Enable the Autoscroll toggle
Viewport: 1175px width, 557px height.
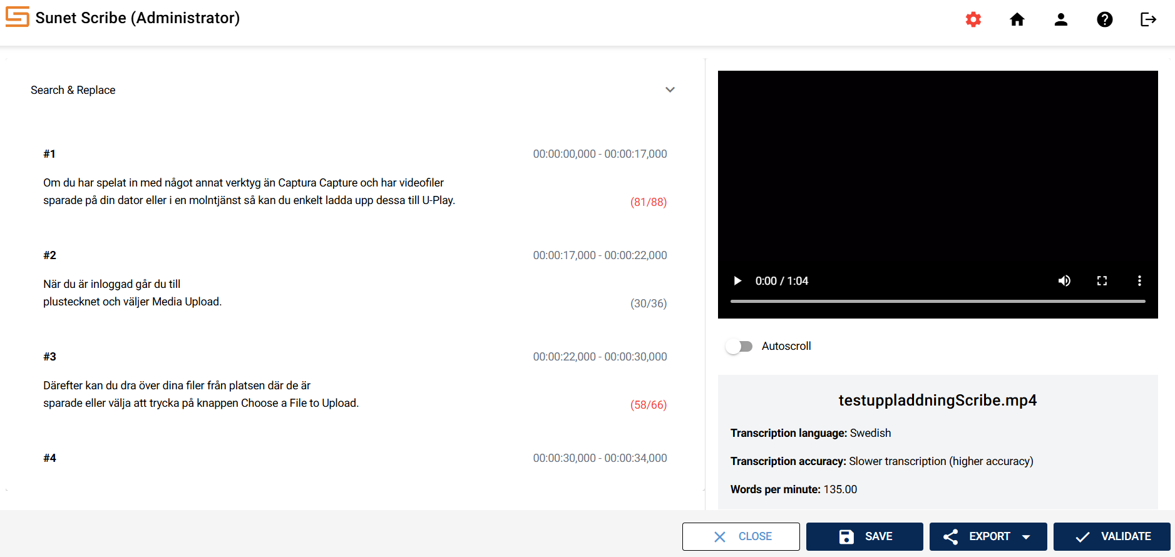coord(739,346)
